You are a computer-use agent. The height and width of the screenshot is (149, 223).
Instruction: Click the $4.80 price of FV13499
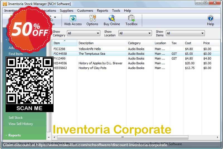coord(207,58)
